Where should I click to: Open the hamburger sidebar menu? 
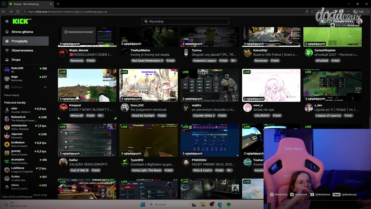click(7, 21)
